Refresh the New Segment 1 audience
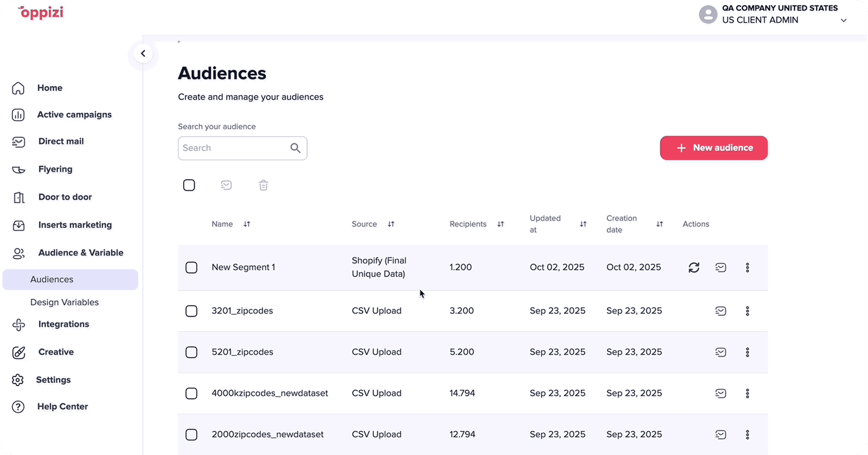The height and width of the screenshot is (455, 868). 694,268
